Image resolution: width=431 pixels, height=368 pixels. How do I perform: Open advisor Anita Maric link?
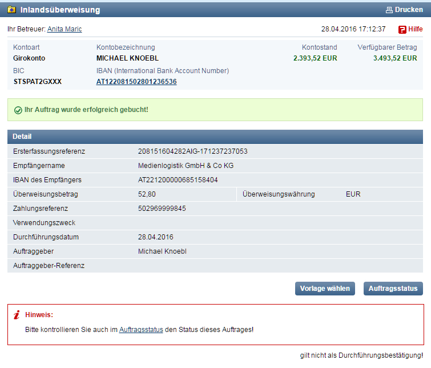[x=65, y=29]
